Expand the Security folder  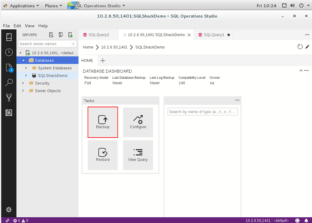pyautogui.click(x=23, y=83)
